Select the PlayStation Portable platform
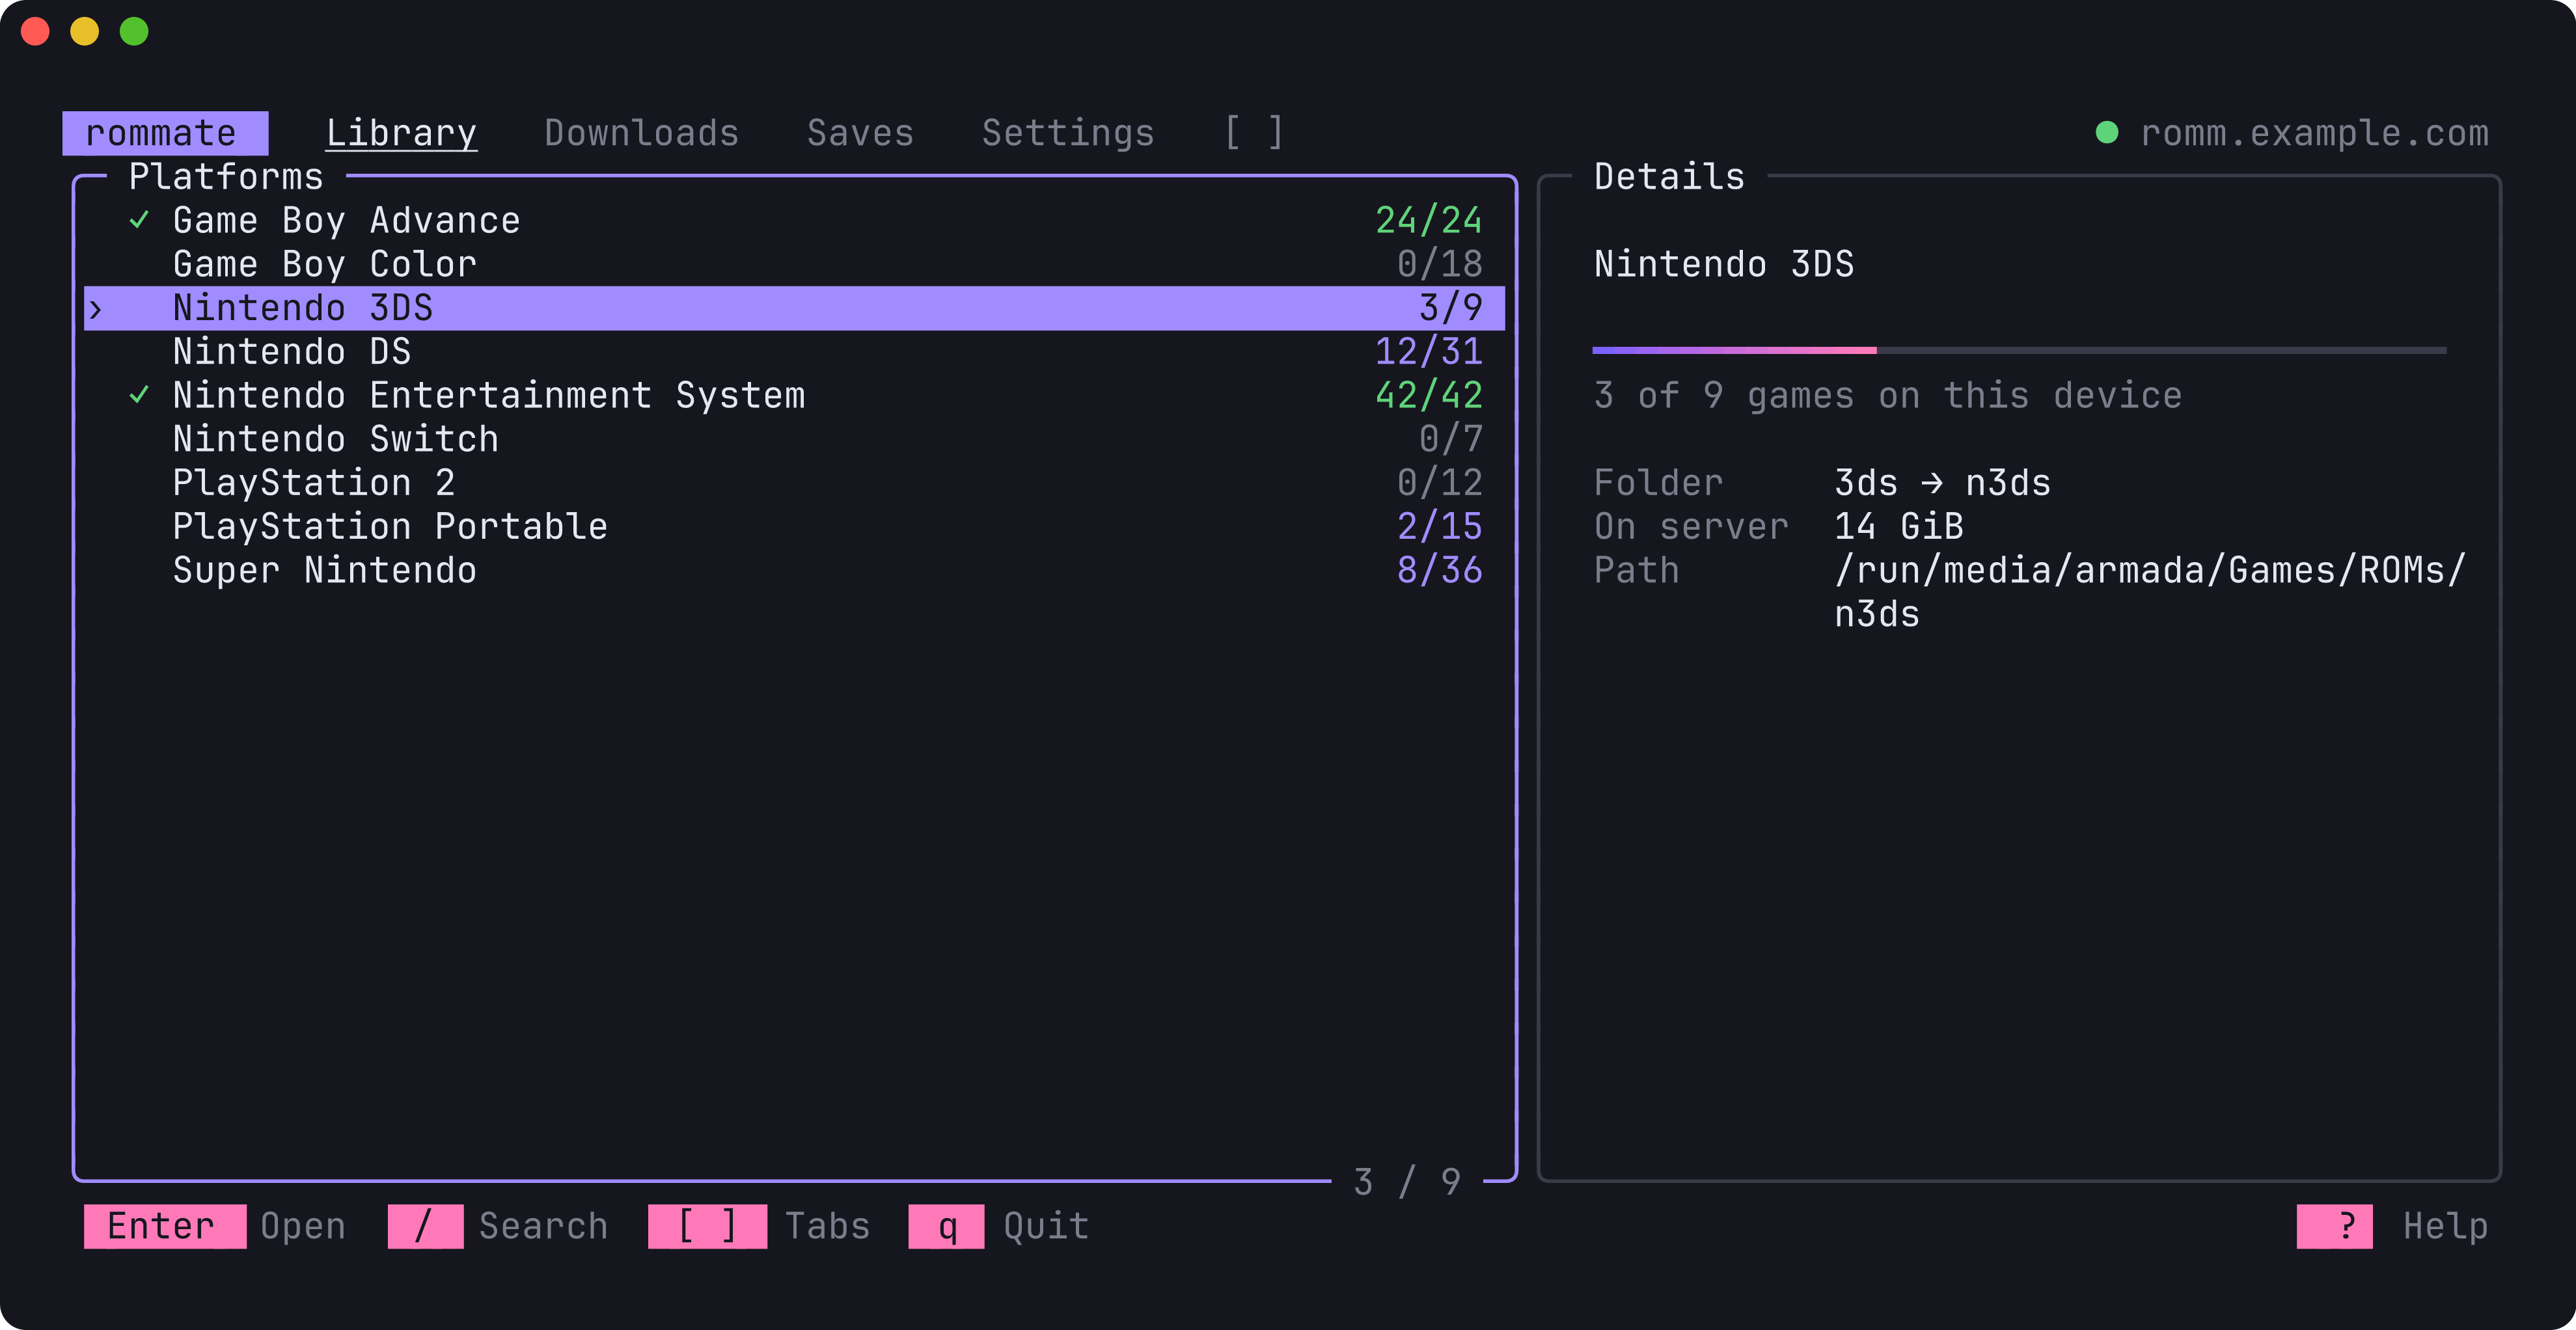The width and height of the screenshot is (2576, 1330). click(x=794, y=526)
